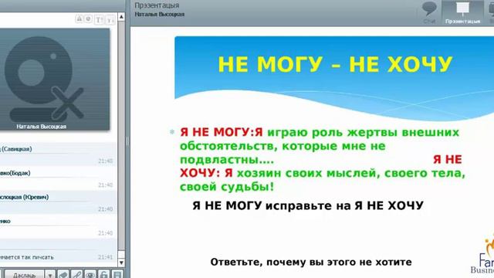The height and width of the screenshot is (278, 494).
Task: Click Наталья Высоцкая webcam placeholder
Action: (54, 79)
